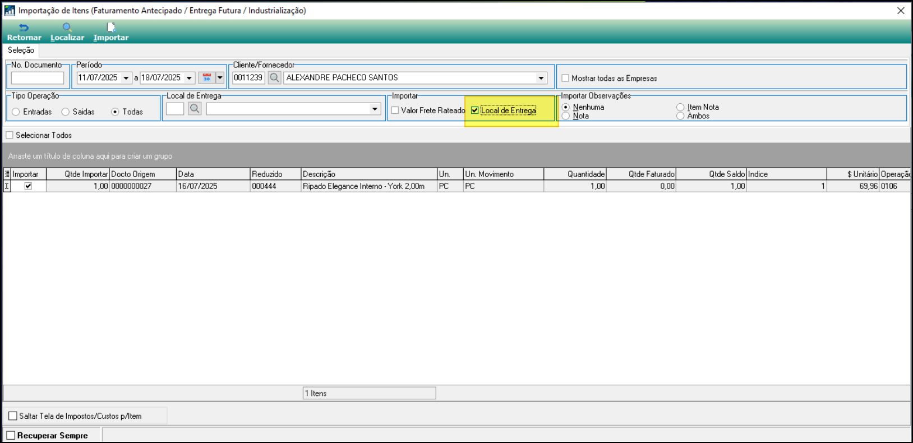Click the Retornar toolbar button
913x443 pixels.
click(x=24, y=32)
